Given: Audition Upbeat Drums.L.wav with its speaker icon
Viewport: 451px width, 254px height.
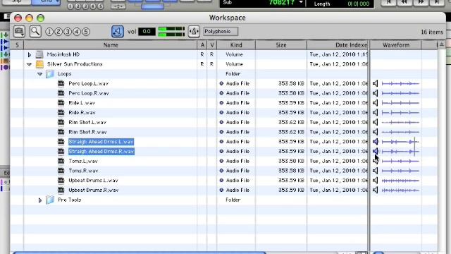Looking at the screenshot, I should (x=375, y=181).
